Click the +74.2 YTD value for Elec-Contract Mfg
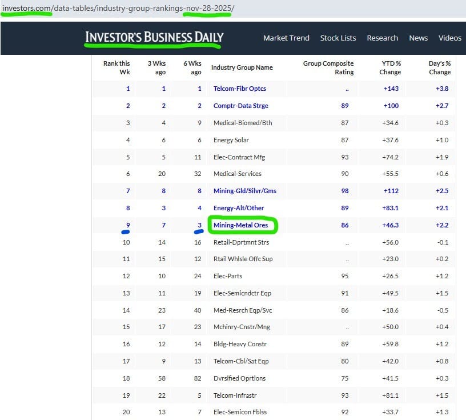466x420 pixels. pos(390,157)
